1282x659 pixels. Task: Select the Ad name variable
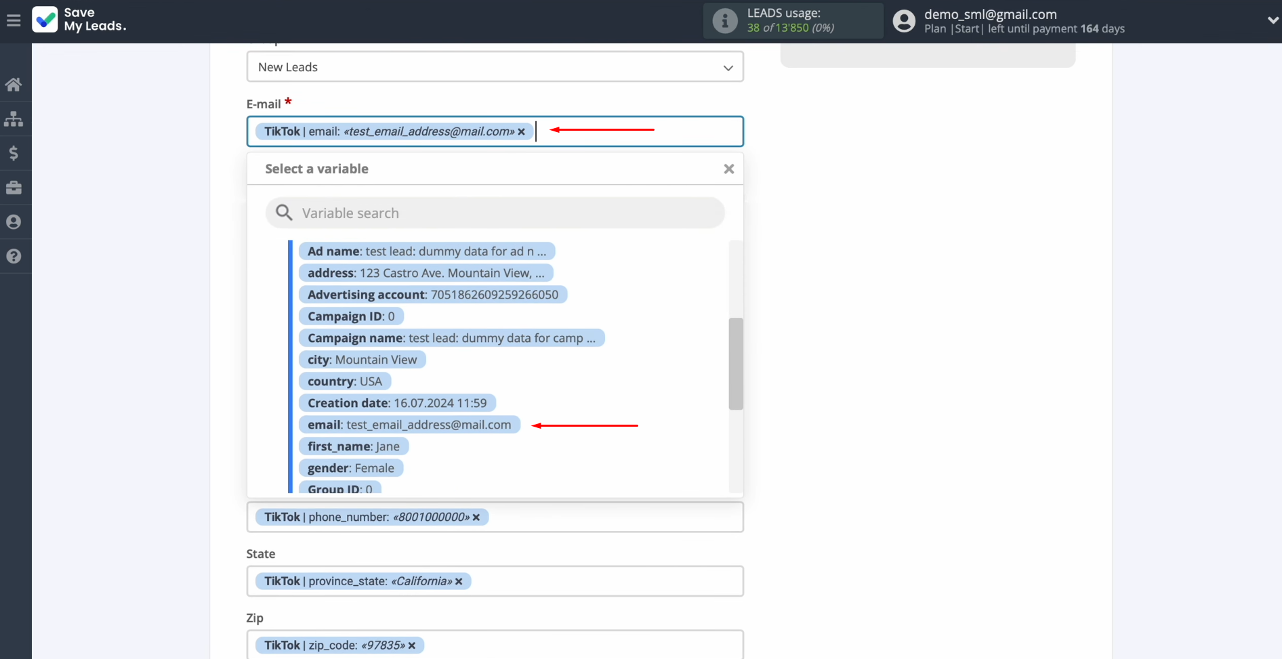click(x=427, y=251)
